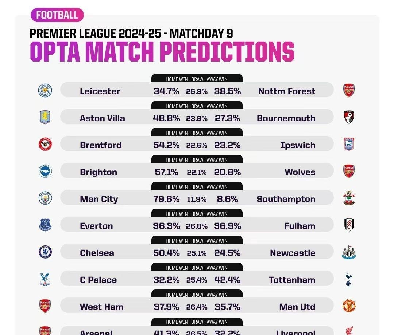Click Brighton's 57.1% home win value
This screenshot has height=335, width=394.
point(166,172)
